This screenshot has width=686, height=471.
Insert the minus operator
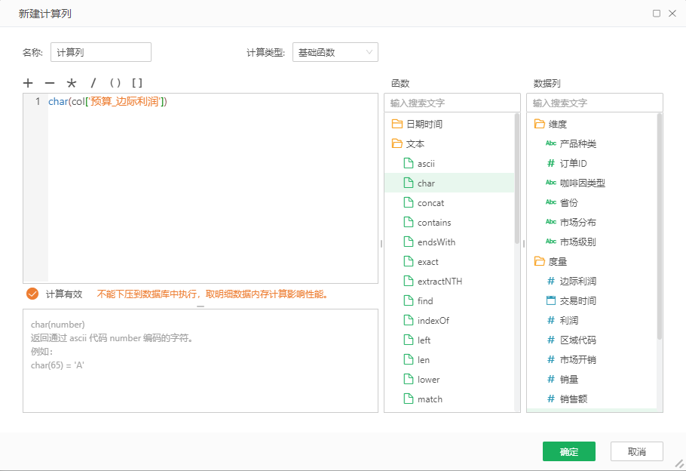[50, 83]
